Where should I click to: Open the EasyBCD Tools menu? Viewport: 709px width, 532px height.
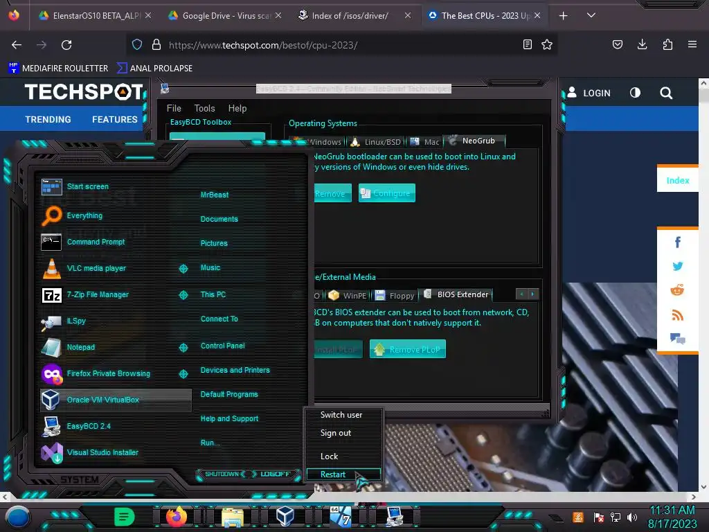click(x=204, y=108)
